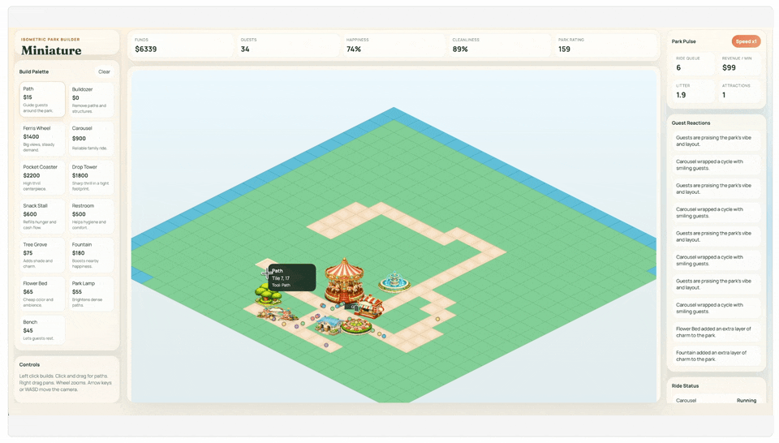Select the Flower Bed item
The image size is (779, 443).
coord(42,294)
